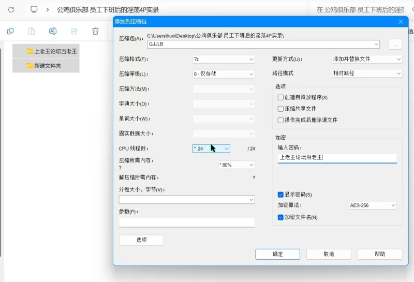Click the Explorer search box at top right

pyautogui.click(x=362, y=10)
